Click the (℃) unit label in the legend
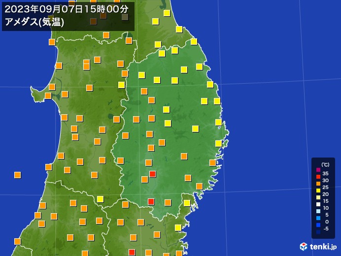341x256 pixels. (x=325, y=164)
